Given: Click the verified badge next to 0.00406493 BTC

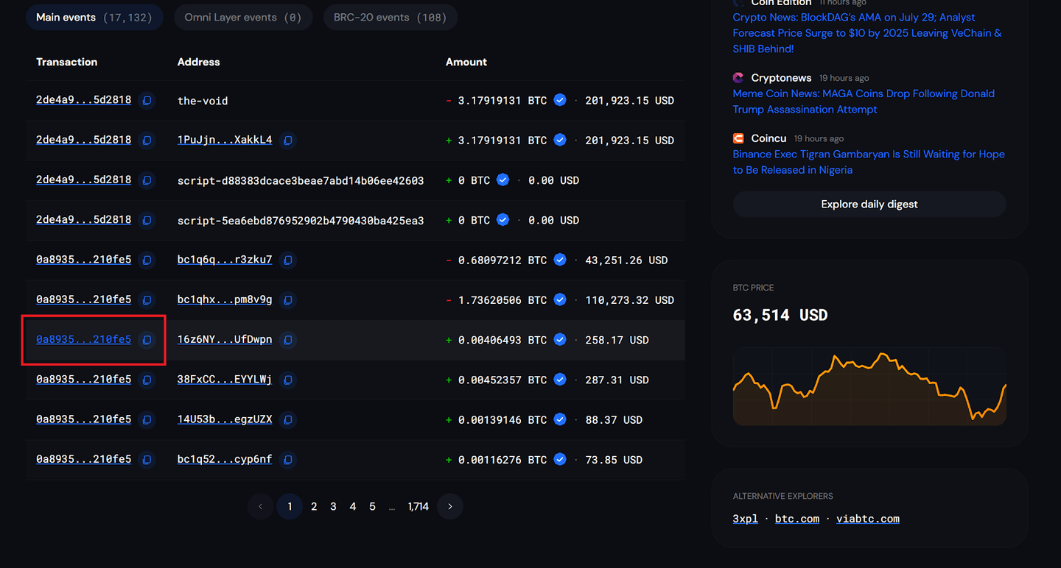Looking at the screenshot, I should (x=560, y=339).
